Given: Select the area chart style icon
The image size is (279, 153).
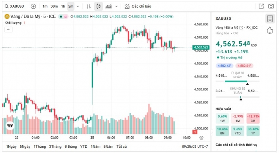Looking at the screenshot, I should pyautogui.click(x=108, y=6).
